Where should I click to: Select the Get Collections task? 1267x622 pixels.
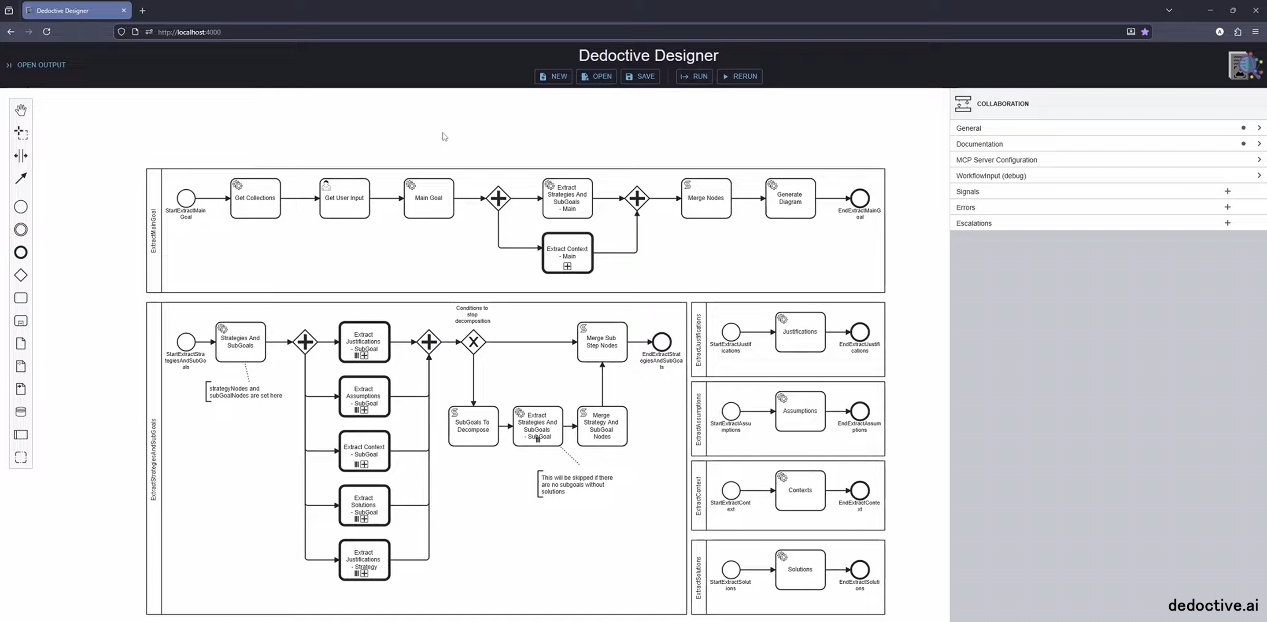point(255,198)
